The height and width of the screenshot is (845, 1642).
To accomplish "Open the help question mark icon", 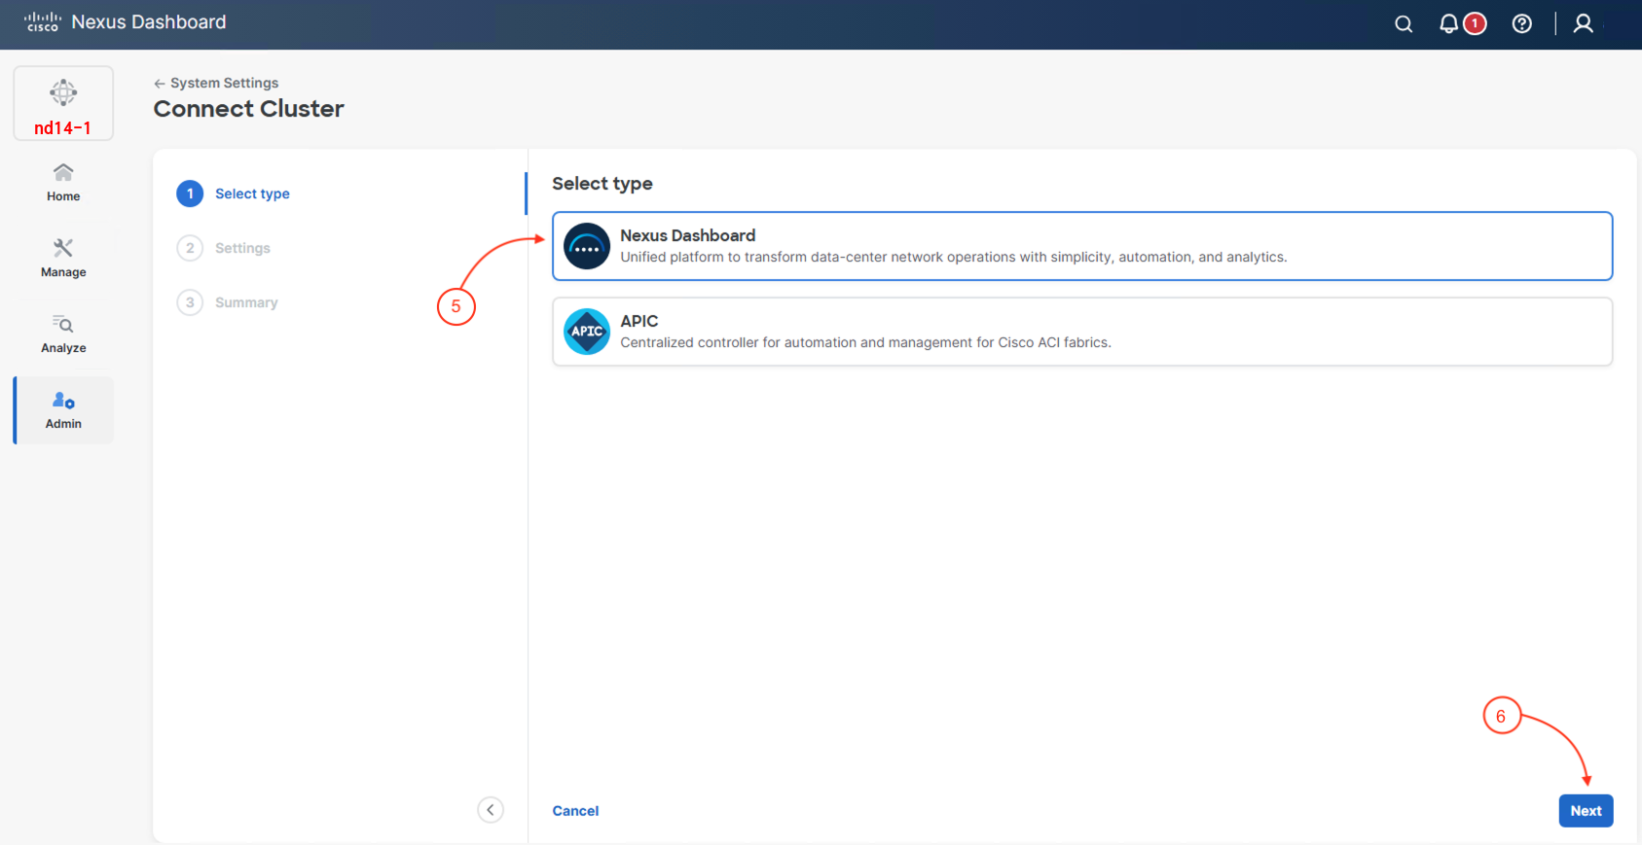I will tap(1521, 24).
